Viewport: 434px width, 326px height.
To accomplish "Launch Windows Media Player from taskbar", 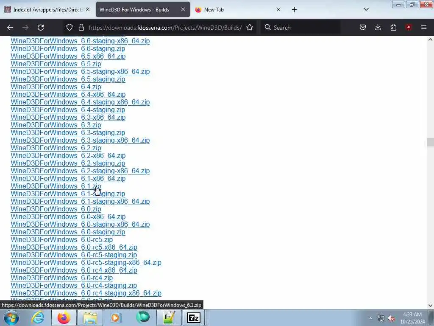I will (x=116, y=318).
